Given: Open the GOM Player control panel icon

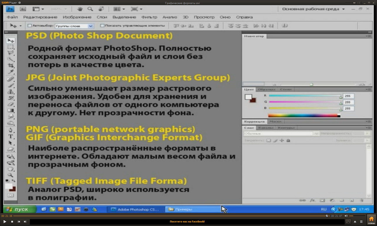Looking at the screenshot, I should [348, 222].
